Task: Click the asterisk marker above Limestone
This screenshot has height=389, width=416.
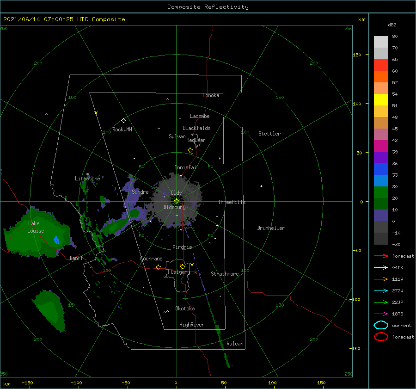Action: click(x=87, y=174)
